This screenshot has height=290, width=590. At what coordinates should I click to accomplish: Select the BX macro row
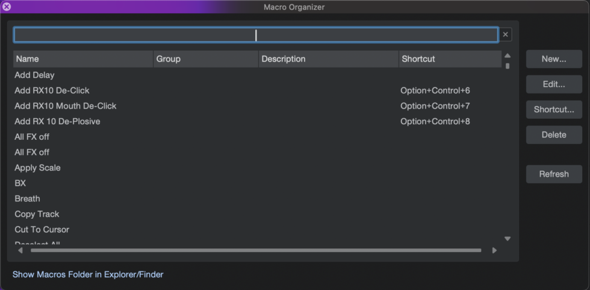coord(258,183)
